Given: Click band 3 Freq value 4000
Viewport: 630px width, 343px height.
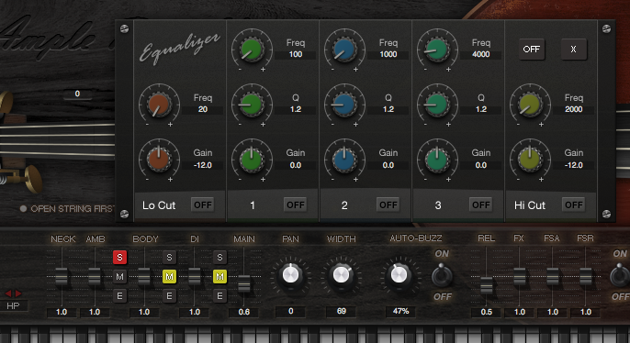Looking at the screenshot, I should 481,54.
